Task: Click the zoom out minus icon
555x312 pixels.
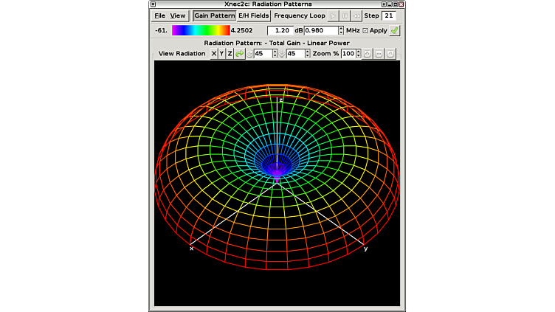Action: (x=379, y=54)
